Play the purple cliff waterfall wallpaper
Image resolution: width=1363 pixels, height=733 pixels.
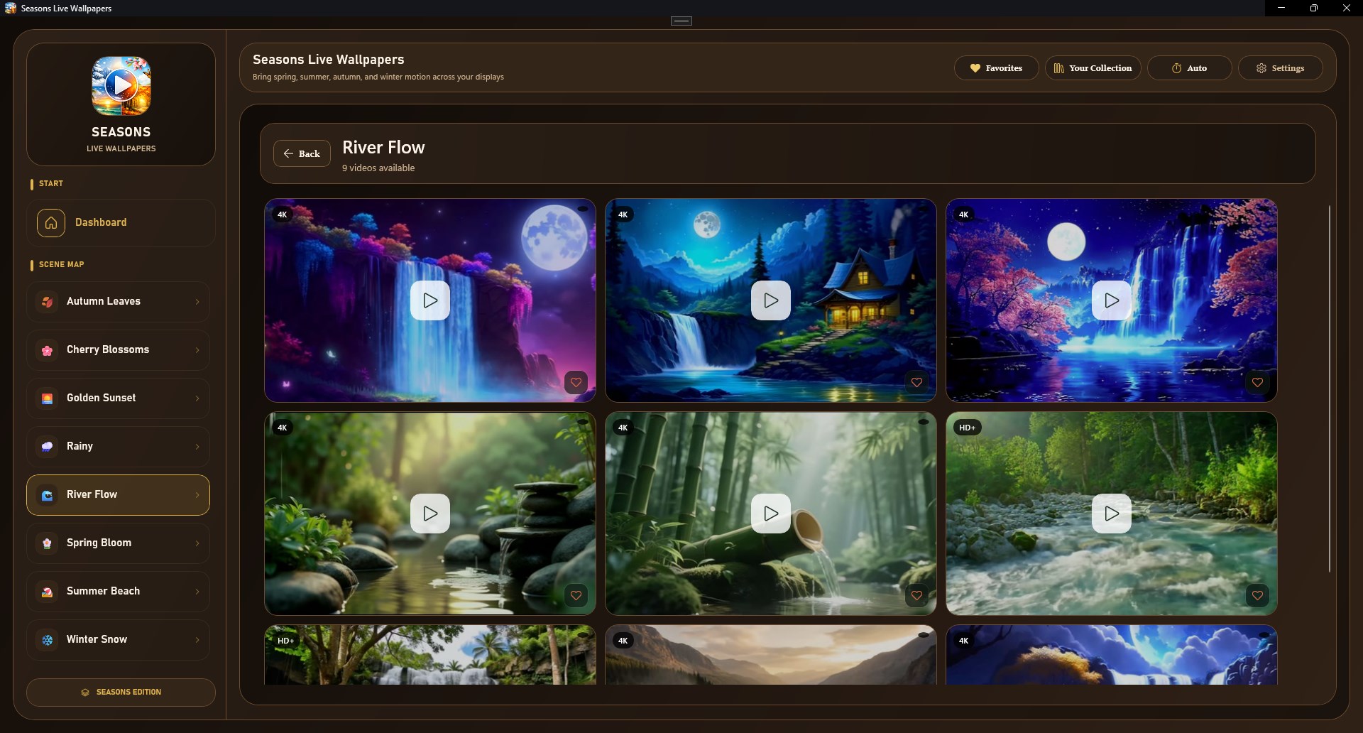(x=430, y=300)
